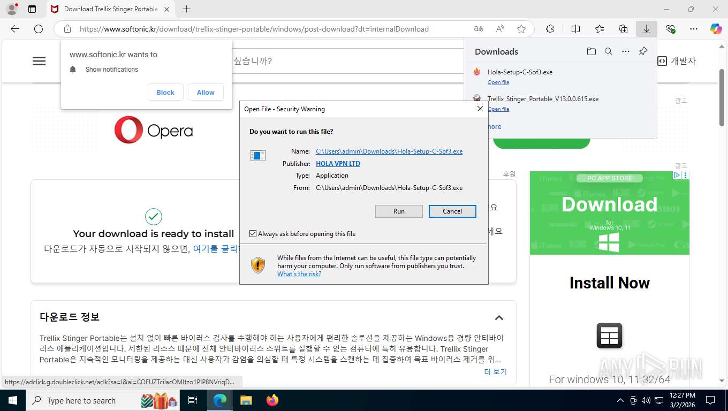Open Edge Settings and more menu
The height and width of the screenshot is (411, 728).
(694, 29)
